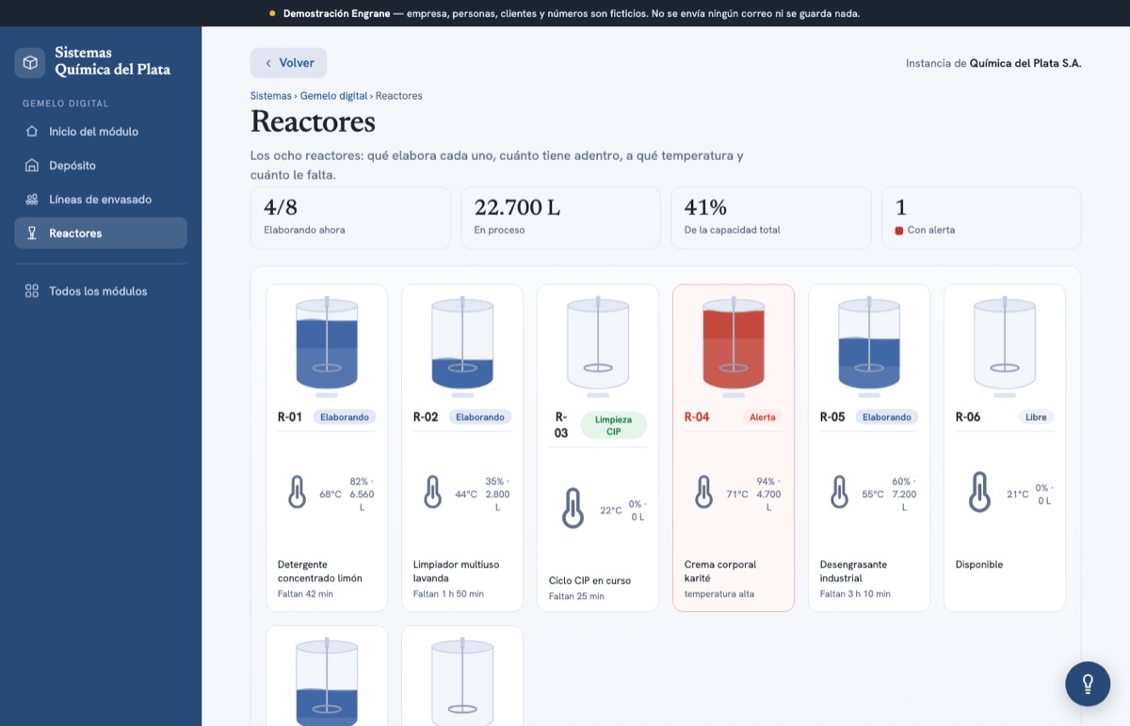The image size is (1130, 726).
Task: Click the R-01 thermometer icon
Action: pyautogui.click(x=298, y=492)
